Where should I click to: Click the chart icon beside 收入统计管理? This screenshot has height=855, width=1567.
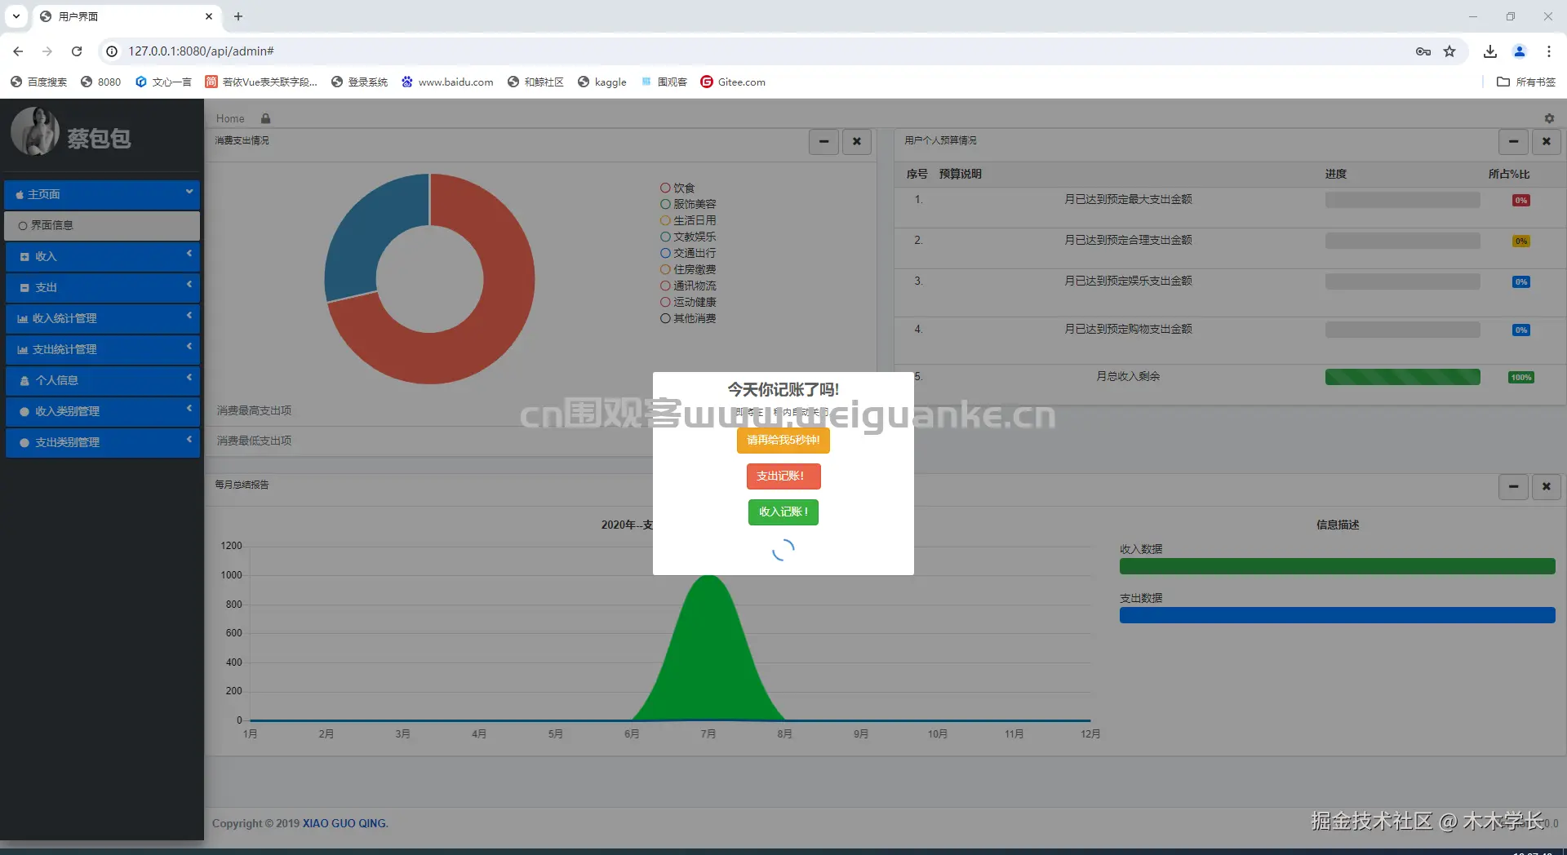pyautogui.click(x=22, y=319)
